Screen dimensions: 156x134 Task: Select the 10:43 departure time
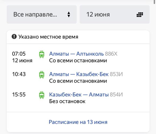(19, 74)
